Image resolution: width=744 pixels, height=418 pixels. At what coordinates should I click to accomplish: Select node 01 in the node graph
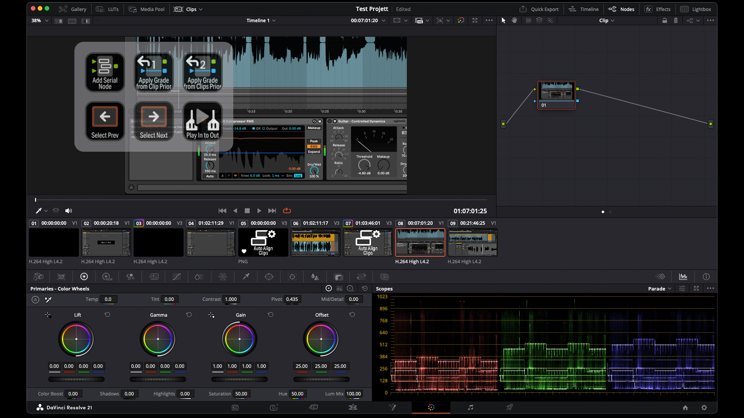(556, 95)
